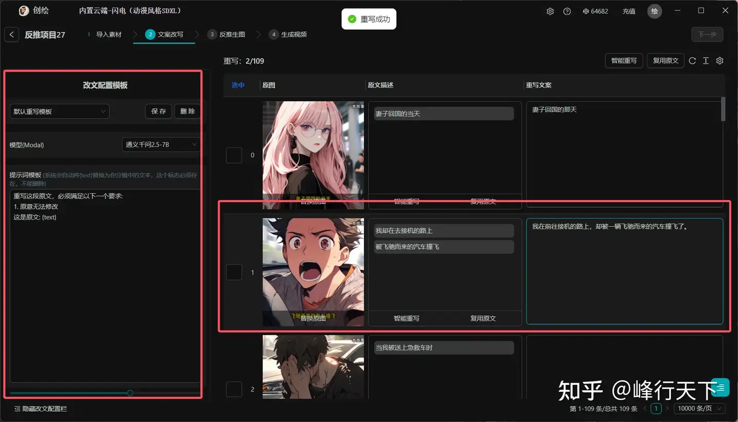The image size is (738, 422).
Task: Click the shouting boy thumbnail
Action: 313,272
